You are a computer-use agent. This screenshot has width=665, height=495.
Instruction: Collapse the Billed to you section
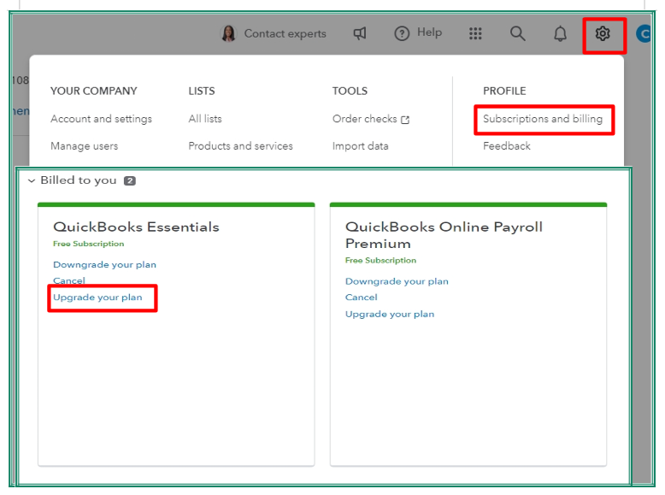pos(32,181)
